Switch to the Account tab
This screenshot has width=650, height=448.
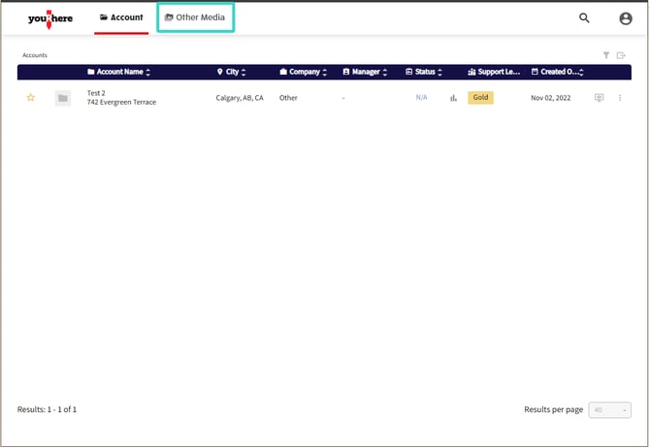point(121,17)
